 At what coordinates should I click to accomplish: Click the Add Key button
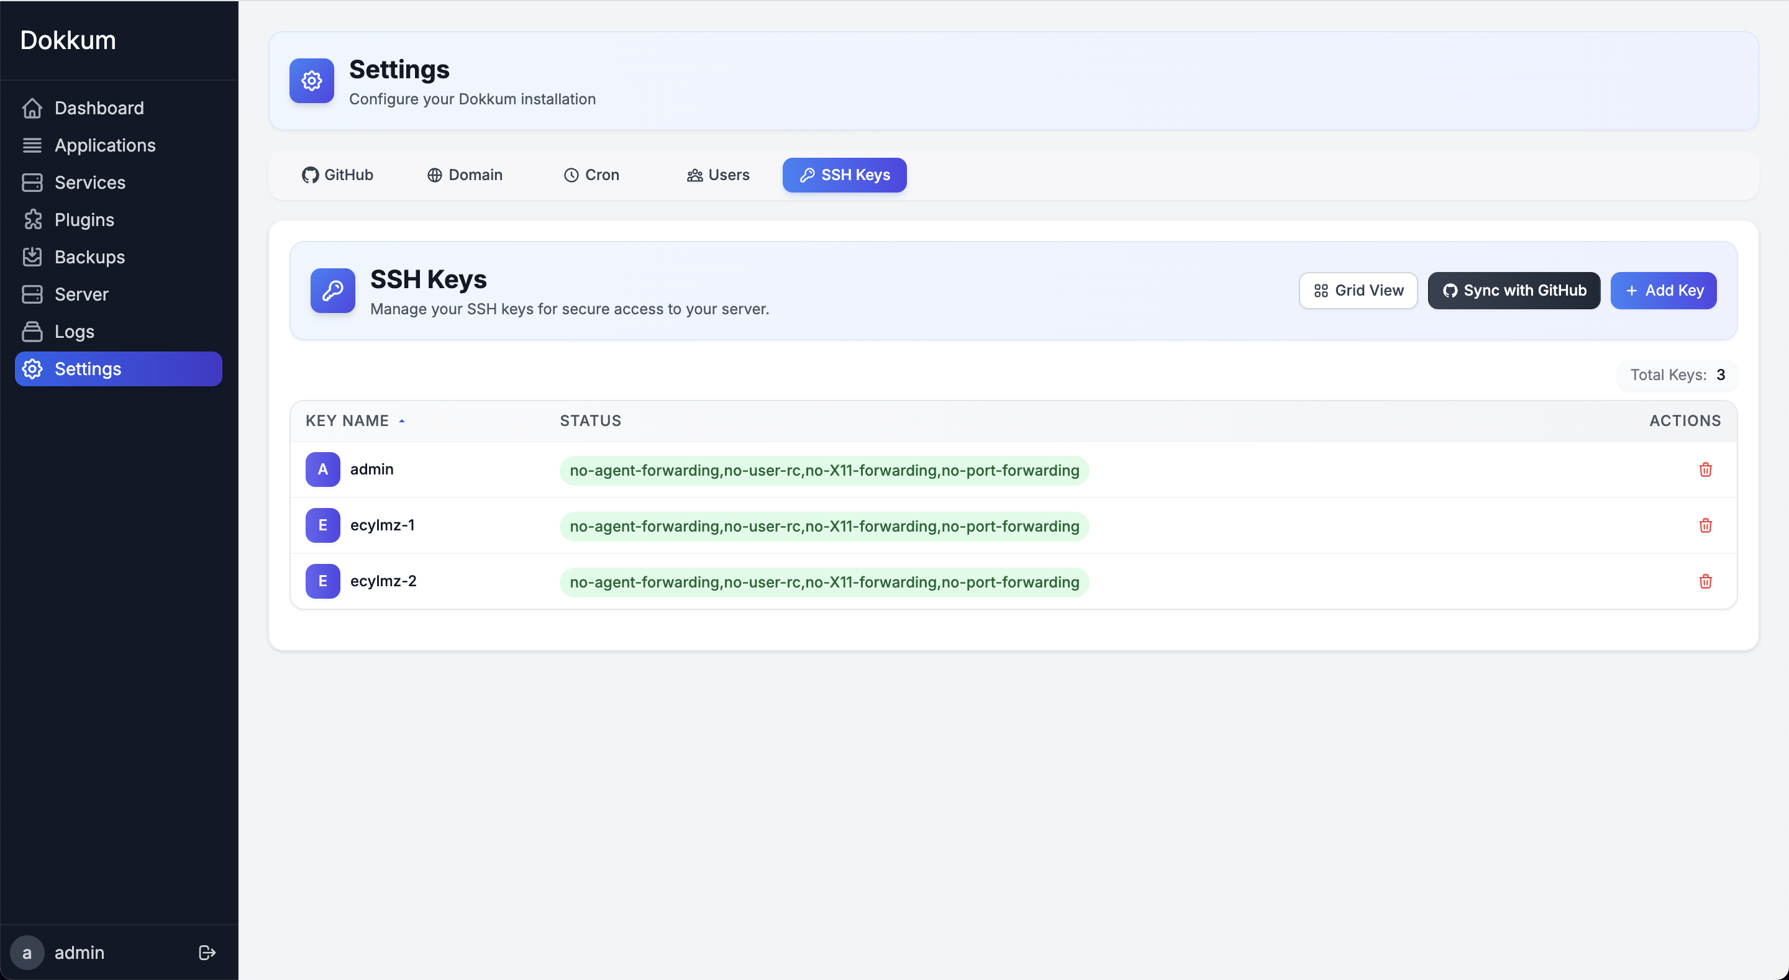pyautogui.click(x=1663, y=290)
